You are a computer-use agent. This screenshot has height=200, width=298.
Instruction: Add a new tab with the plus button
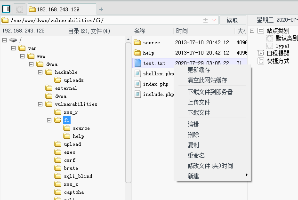101,9
